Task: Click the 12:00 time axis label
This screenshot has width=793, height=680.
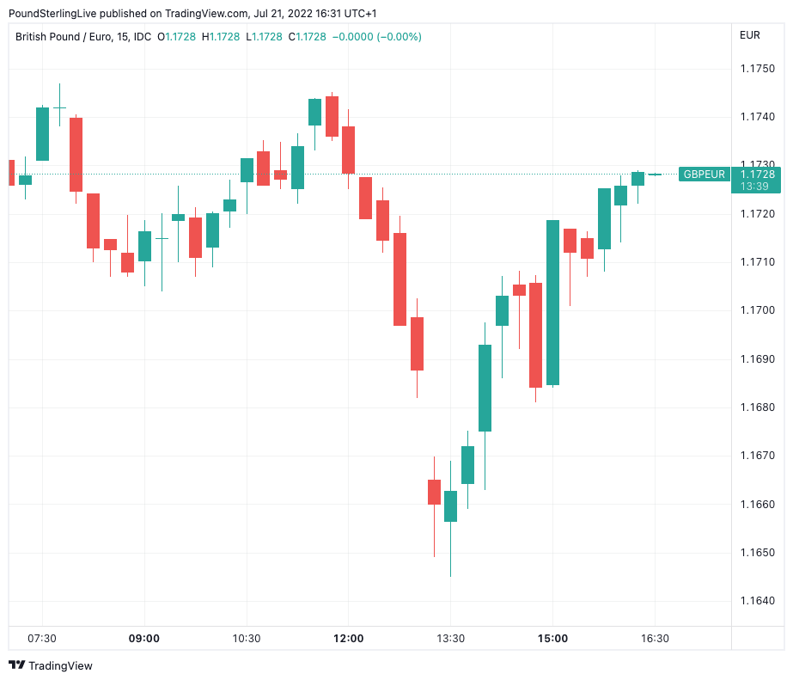Action: click(x=348, y=639)
